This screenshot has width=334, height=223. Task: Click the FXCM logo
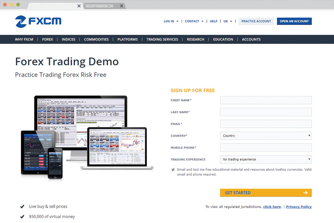point(38,21)
